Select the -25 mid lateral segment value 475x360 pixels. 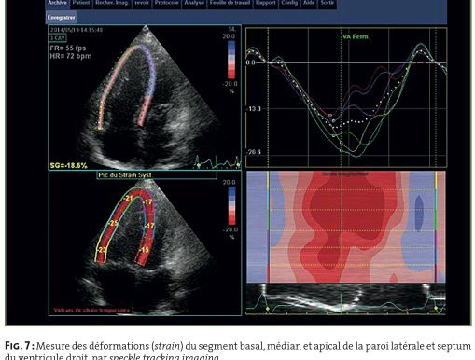point(113,223)
